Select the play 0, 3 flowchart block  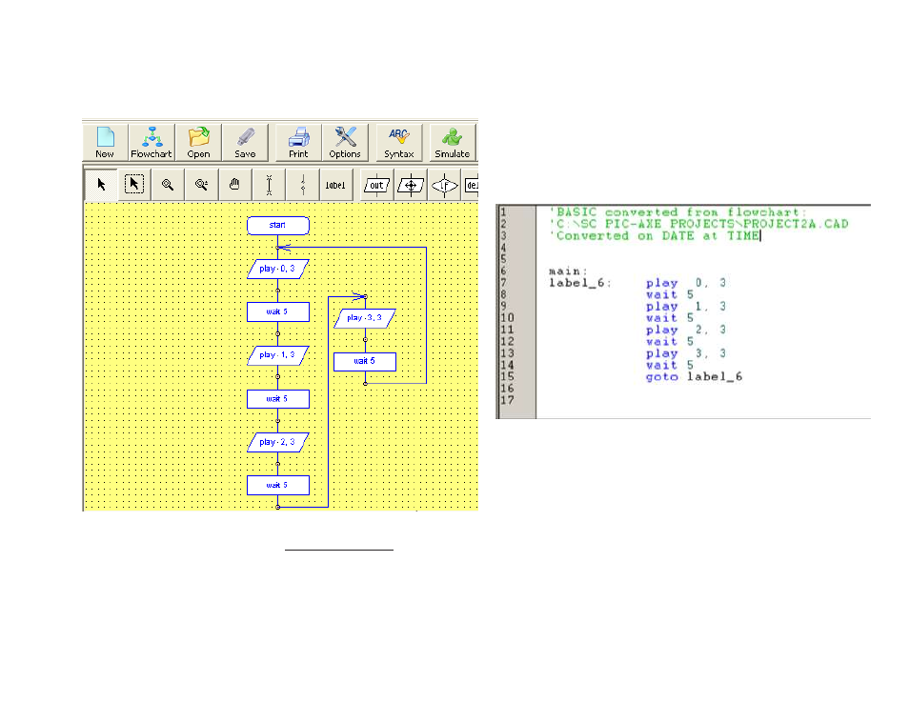pos(277,269)
